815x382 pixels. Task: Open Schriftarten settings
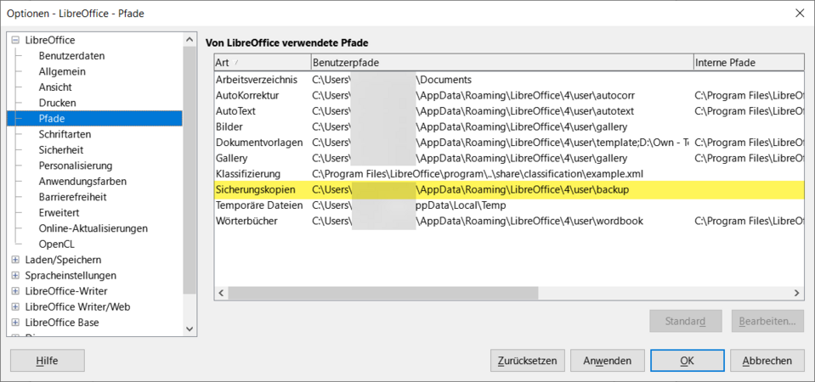[65, 134]
